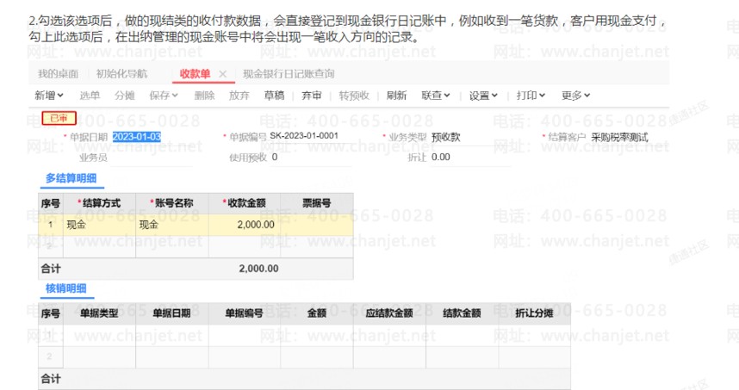Click the 单据日期 column header in 核销明细

coord(172,313)
